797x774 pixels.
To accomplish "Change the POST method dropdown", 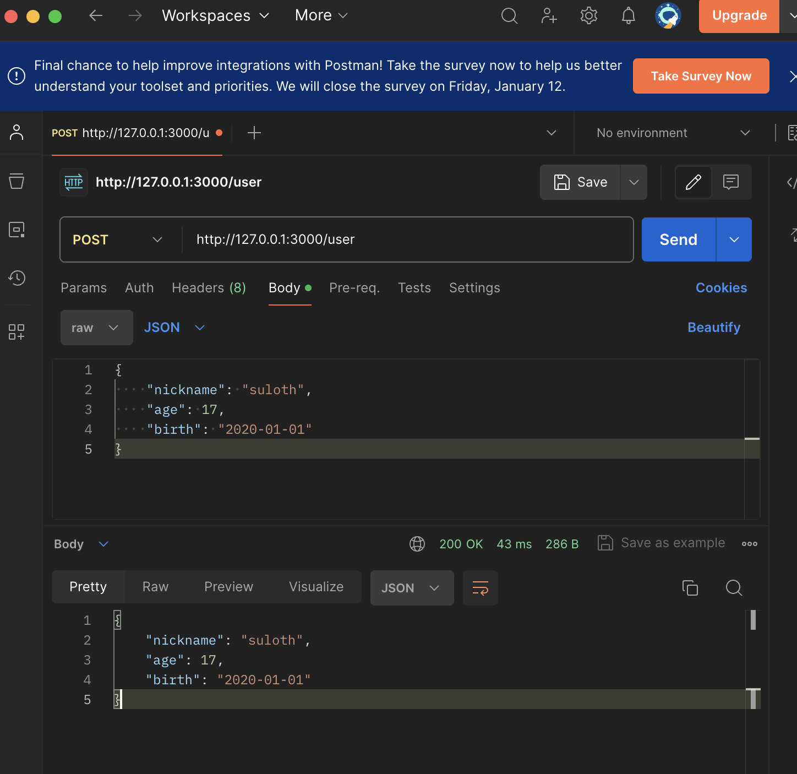I will click(x=118, y=239).
